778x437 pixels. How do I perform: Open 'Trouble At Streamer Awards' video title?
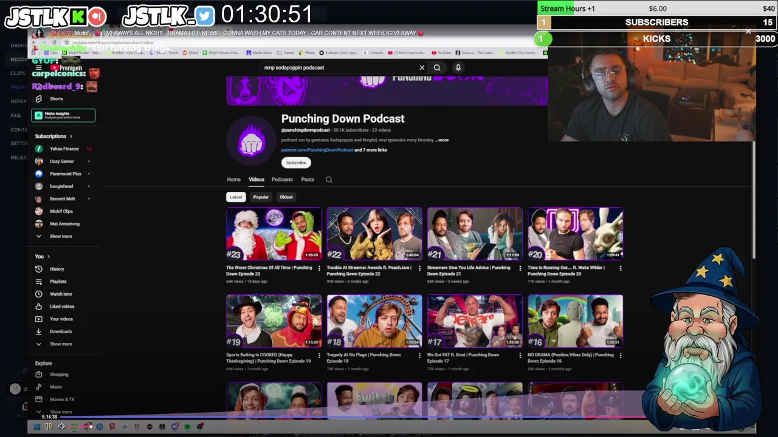(x=370, y=271)
